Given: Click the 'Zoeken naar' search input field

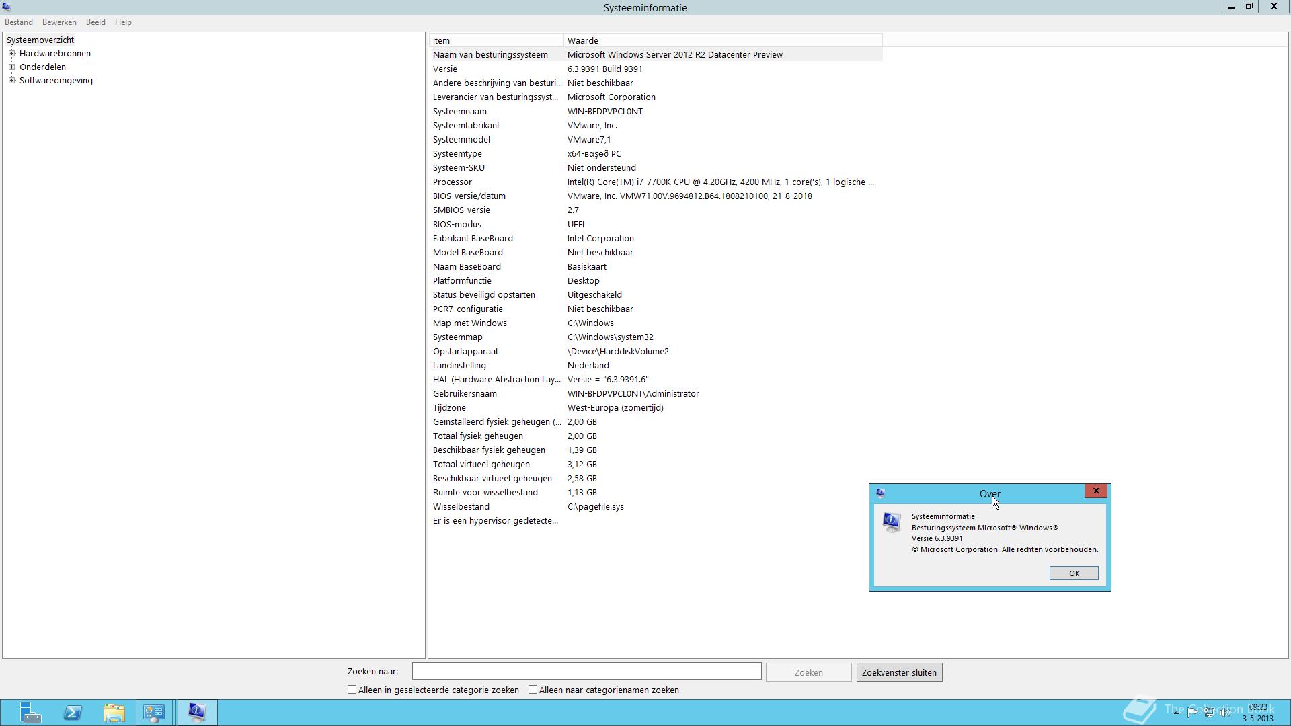Looking at the screenshot, I should (x=586, y=671).
